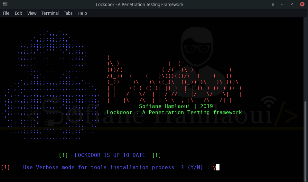
Task: Click the terminal icon in title bar
Action: tap(5, 4)
